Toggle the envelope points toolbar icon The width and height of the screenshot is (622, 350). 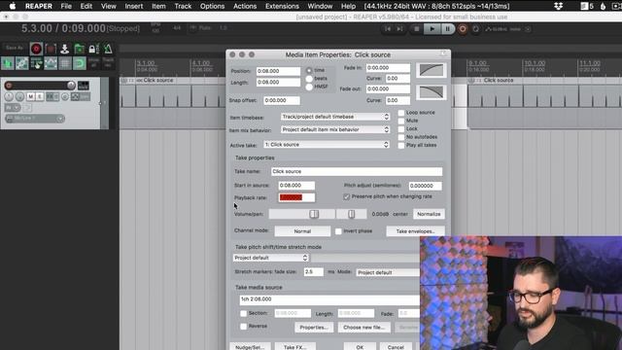point(51,63)
